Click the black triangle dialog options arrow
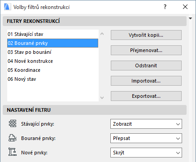Viewport: 196px width, 162px height. (190, 18)
